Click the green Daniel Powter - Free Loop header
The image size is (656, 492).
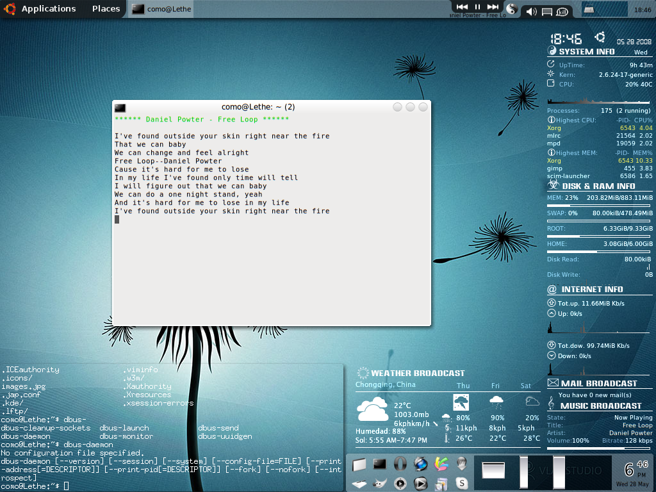click(x=202, y=119)
